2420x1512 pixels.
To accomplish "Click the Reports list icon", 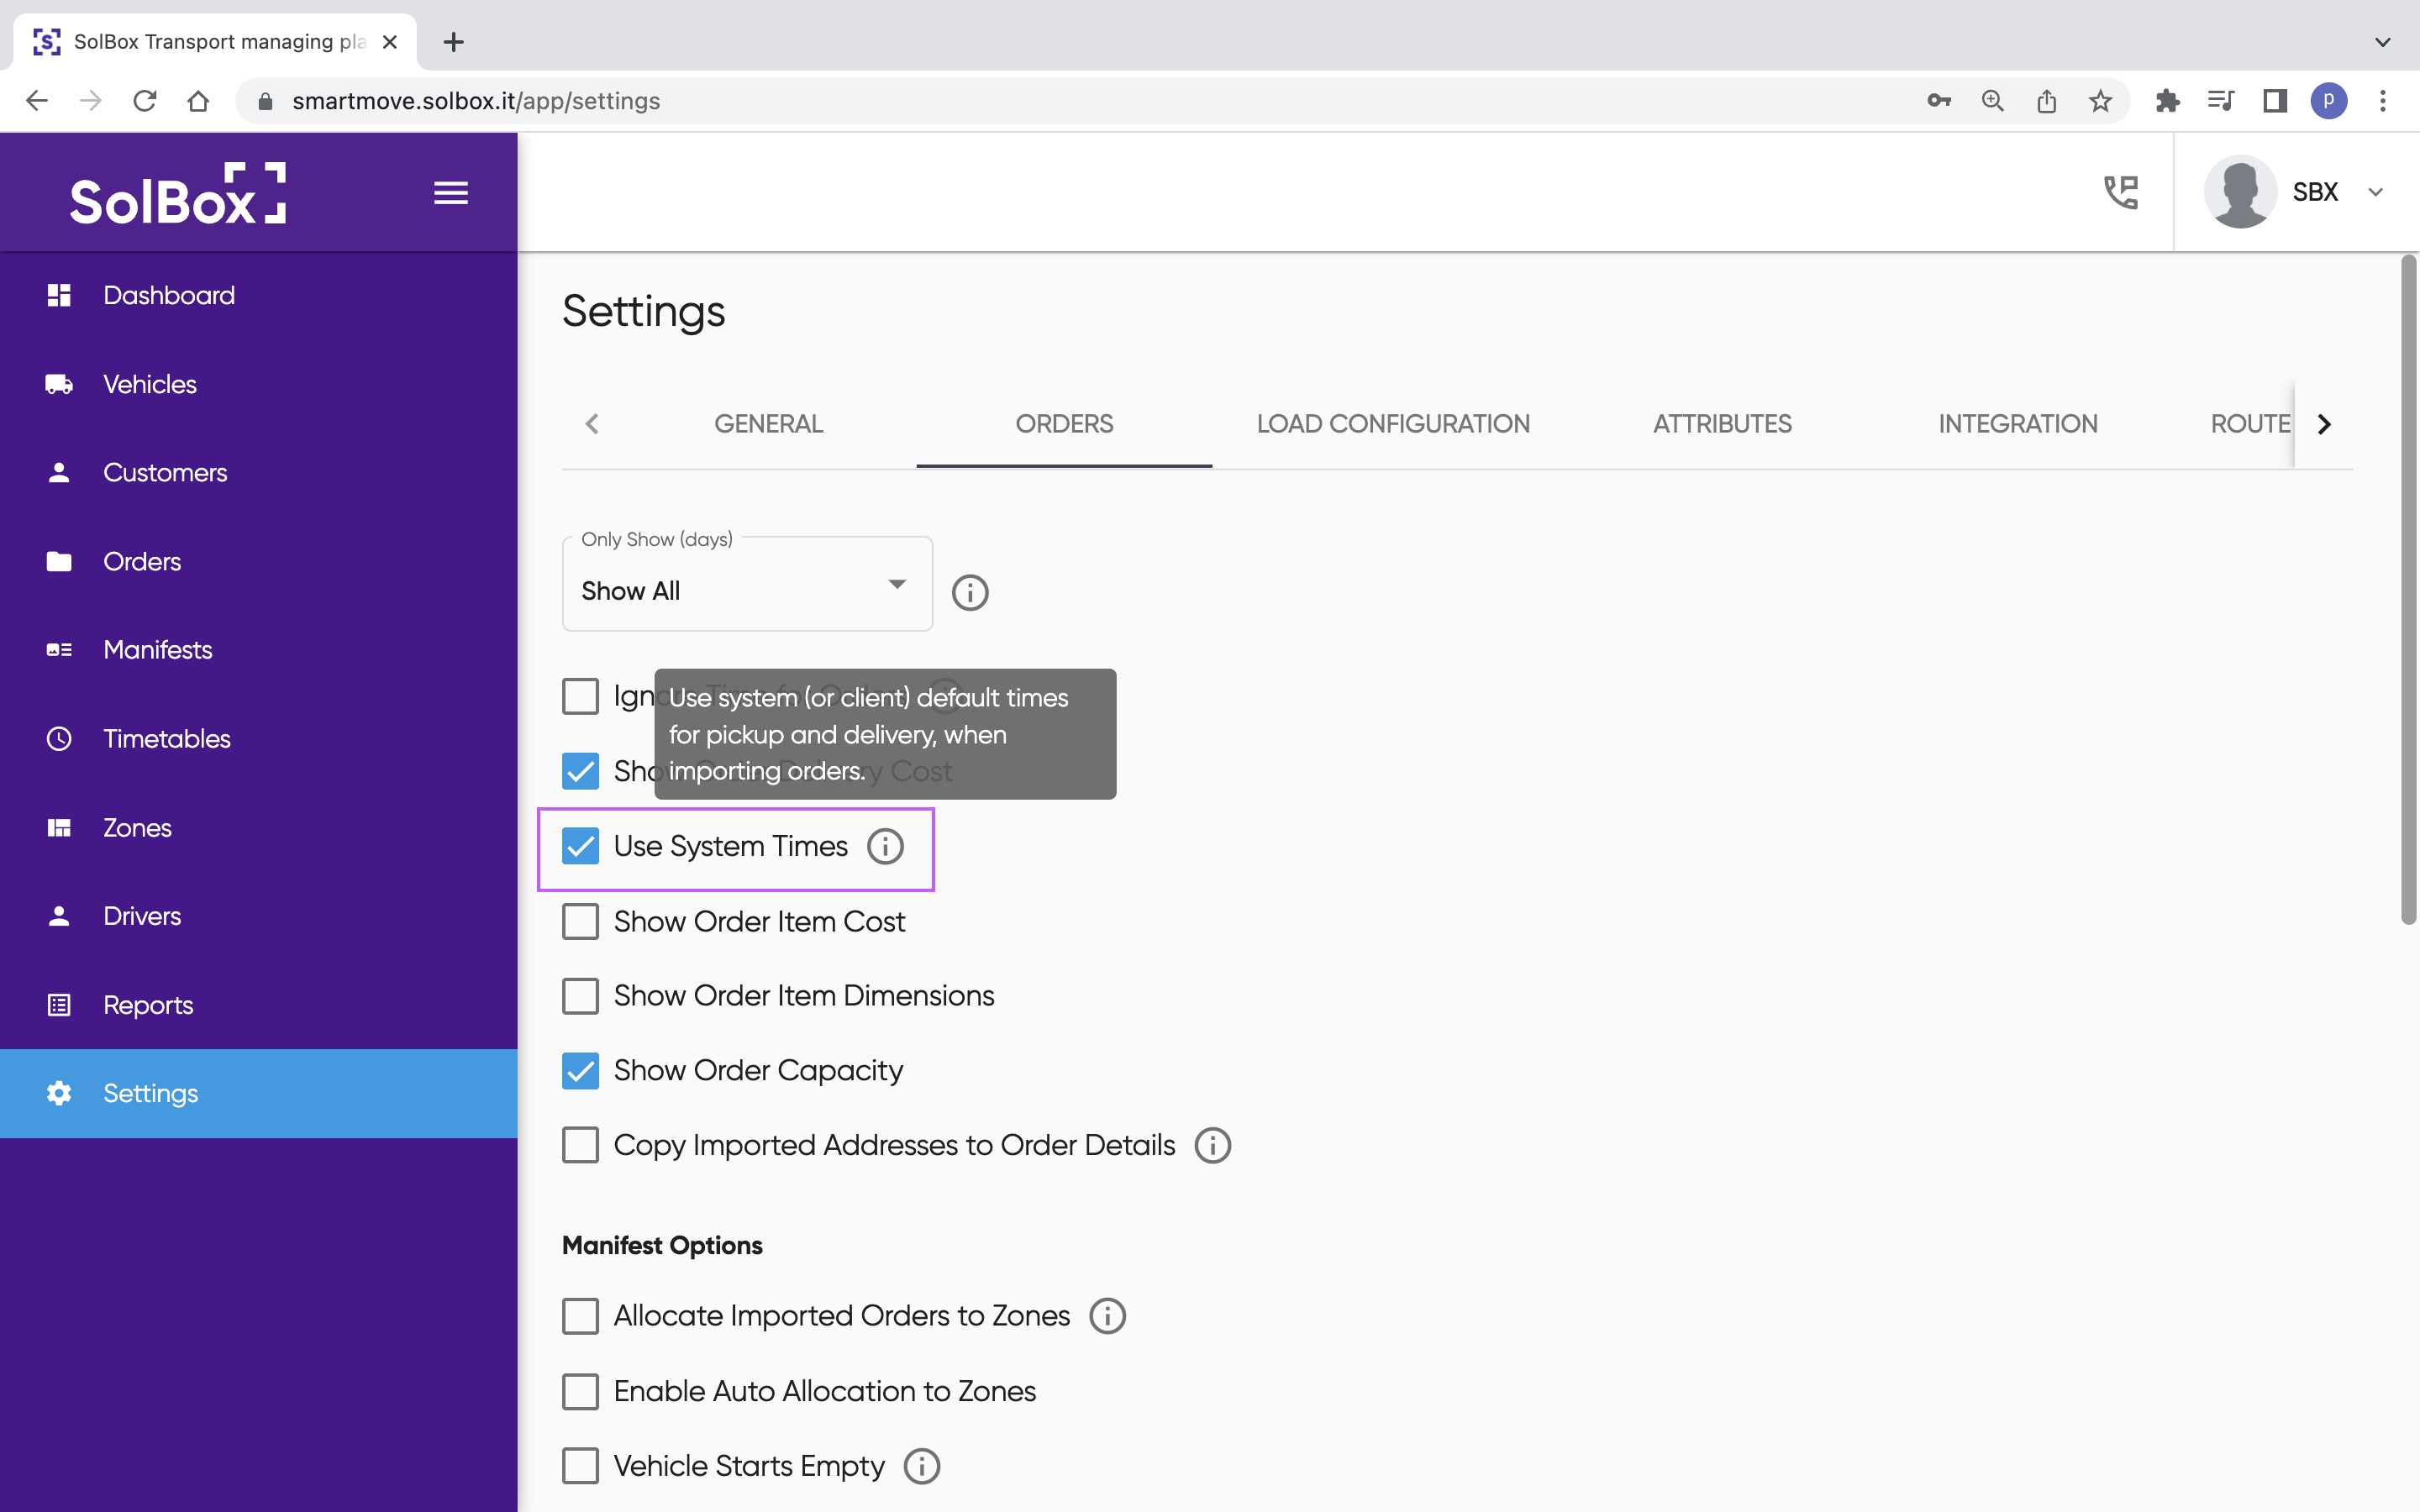I will [x=59, y=1005].
